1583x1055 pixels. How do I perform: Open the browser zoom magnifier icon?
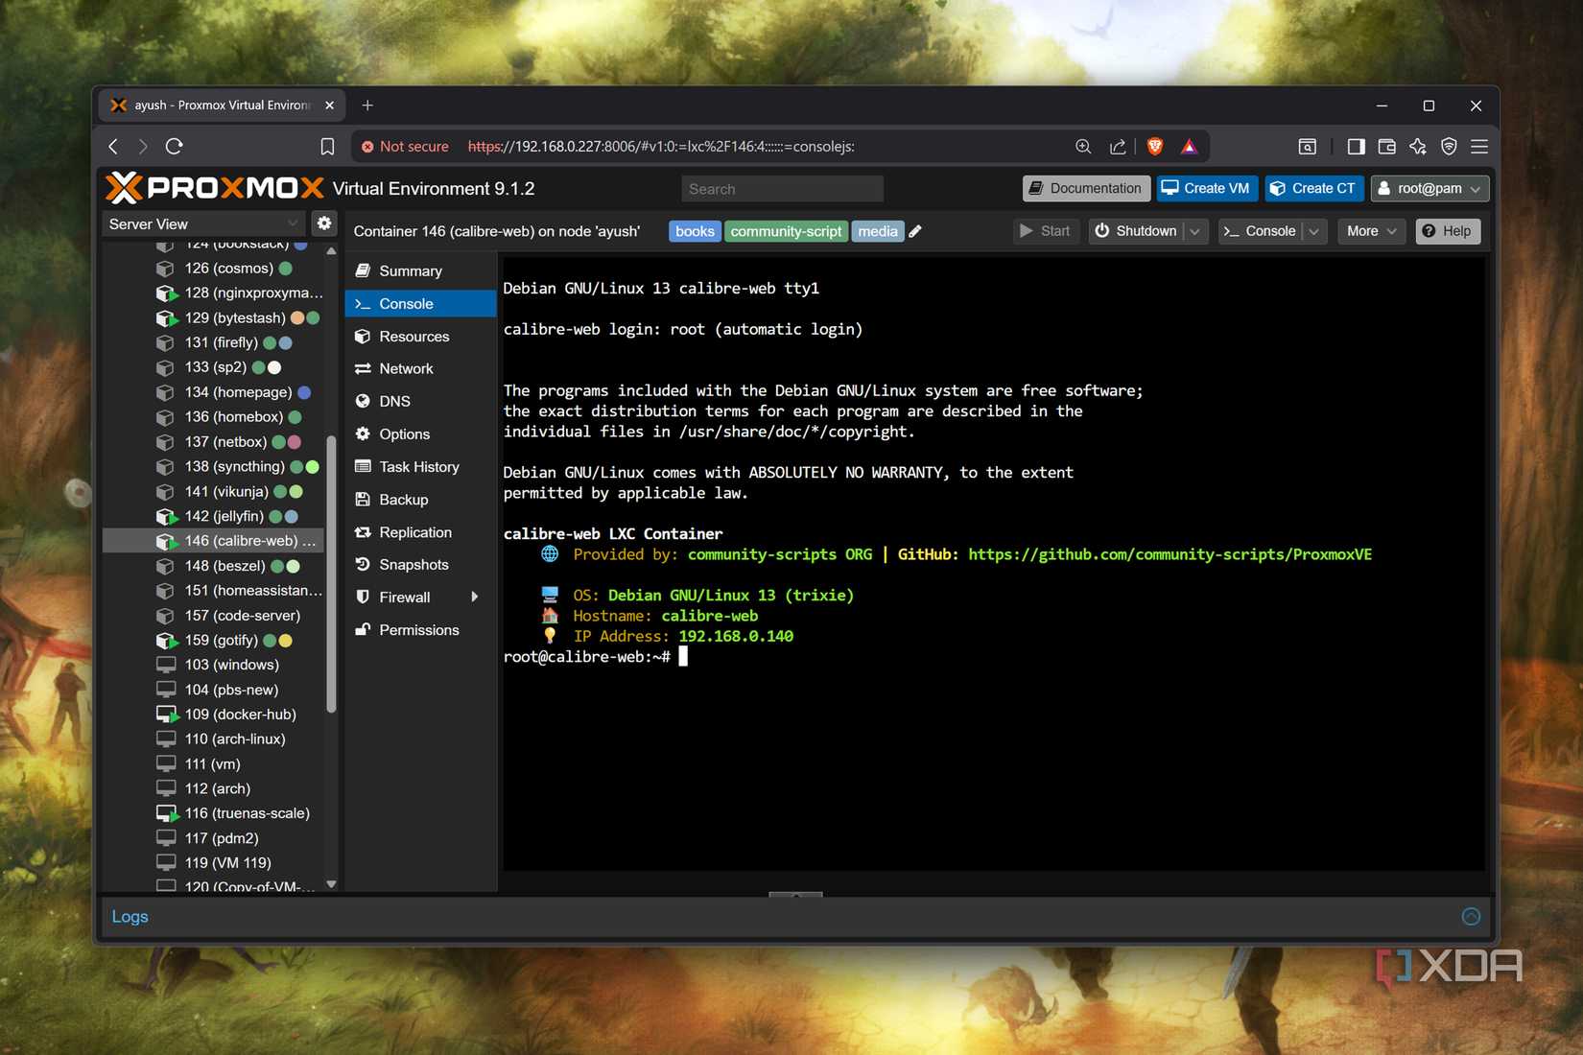point(1083,147)
